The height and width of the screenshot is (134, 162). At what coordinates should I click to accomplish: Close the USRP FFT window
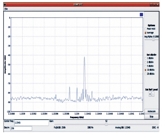[x=157, y=5]
